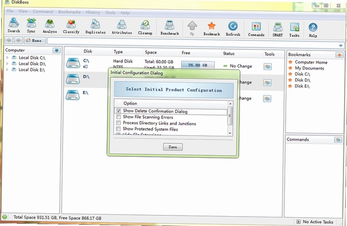Viewport: 347px width, 226px height.
Task: Click the Bookmark star toolbar icon
Action: coord(212,28)
